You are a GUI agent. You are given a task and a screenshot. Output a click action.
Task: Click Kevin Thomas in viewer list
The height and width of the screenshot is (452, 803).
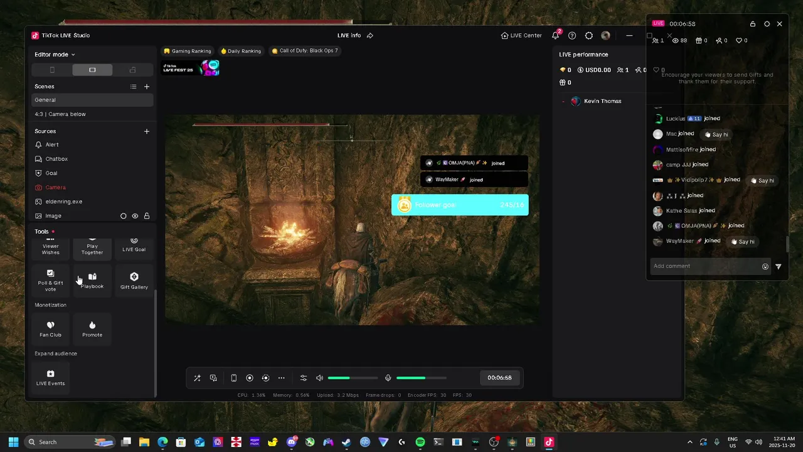[x=602, y=101]
